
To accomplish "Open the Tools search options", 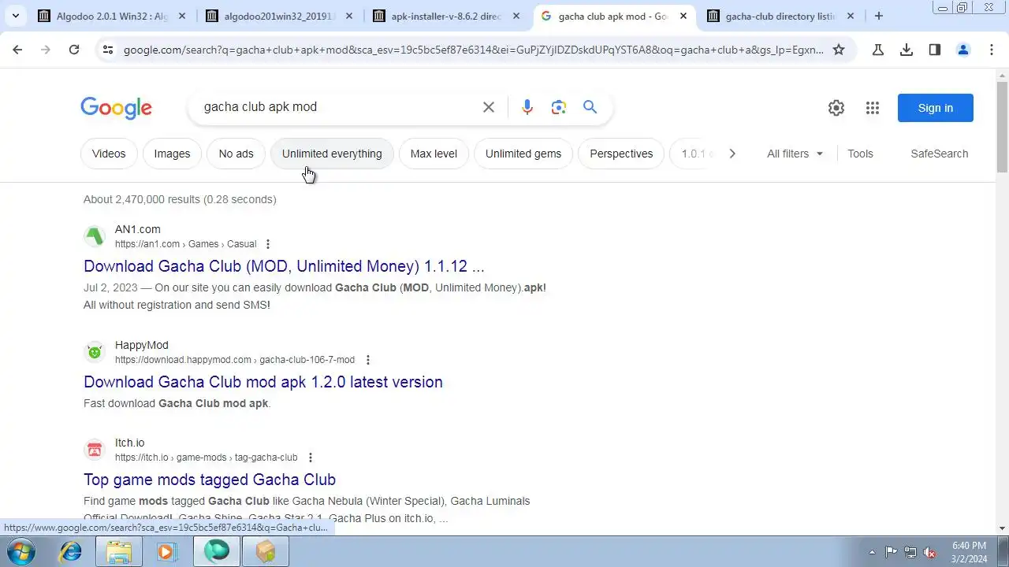I will coord(860,154).
